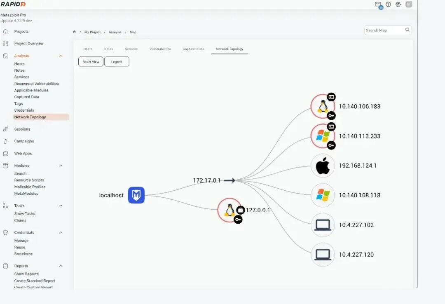Open the Legend panel

[117, 61]
